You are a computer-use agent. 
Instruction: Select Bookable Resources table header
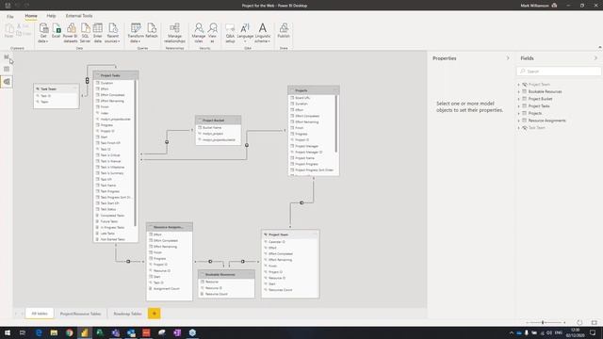point(226,274)
